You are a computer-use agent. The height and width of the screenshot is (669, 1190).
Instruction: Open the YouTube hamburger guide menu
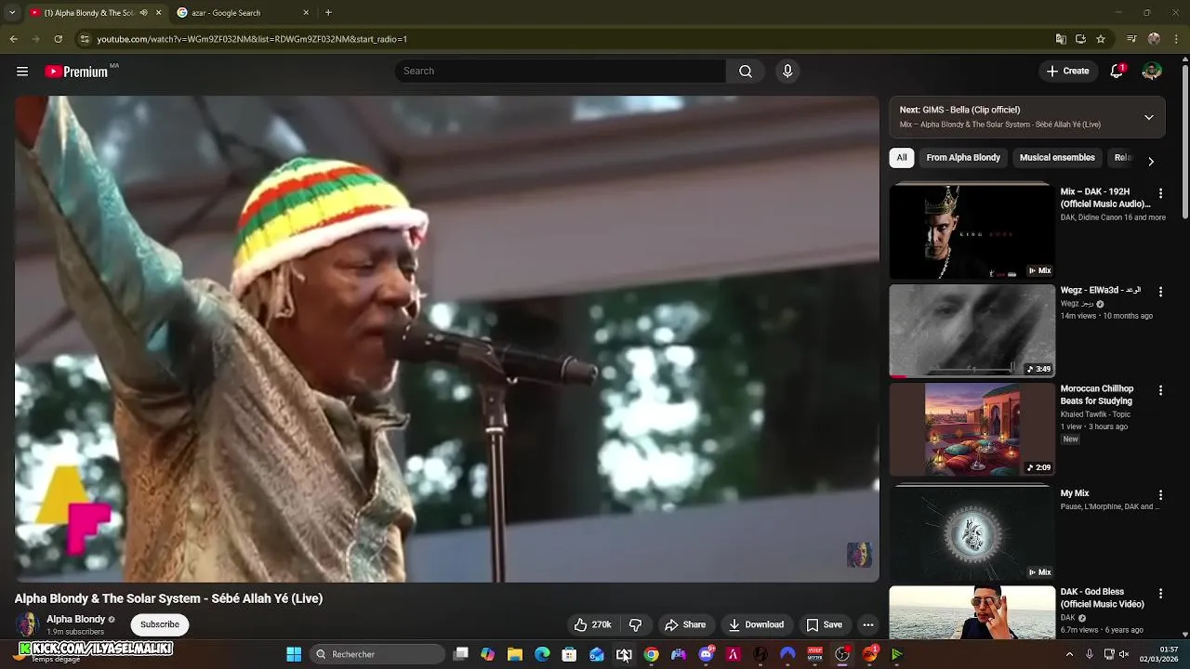click(22, 72)
